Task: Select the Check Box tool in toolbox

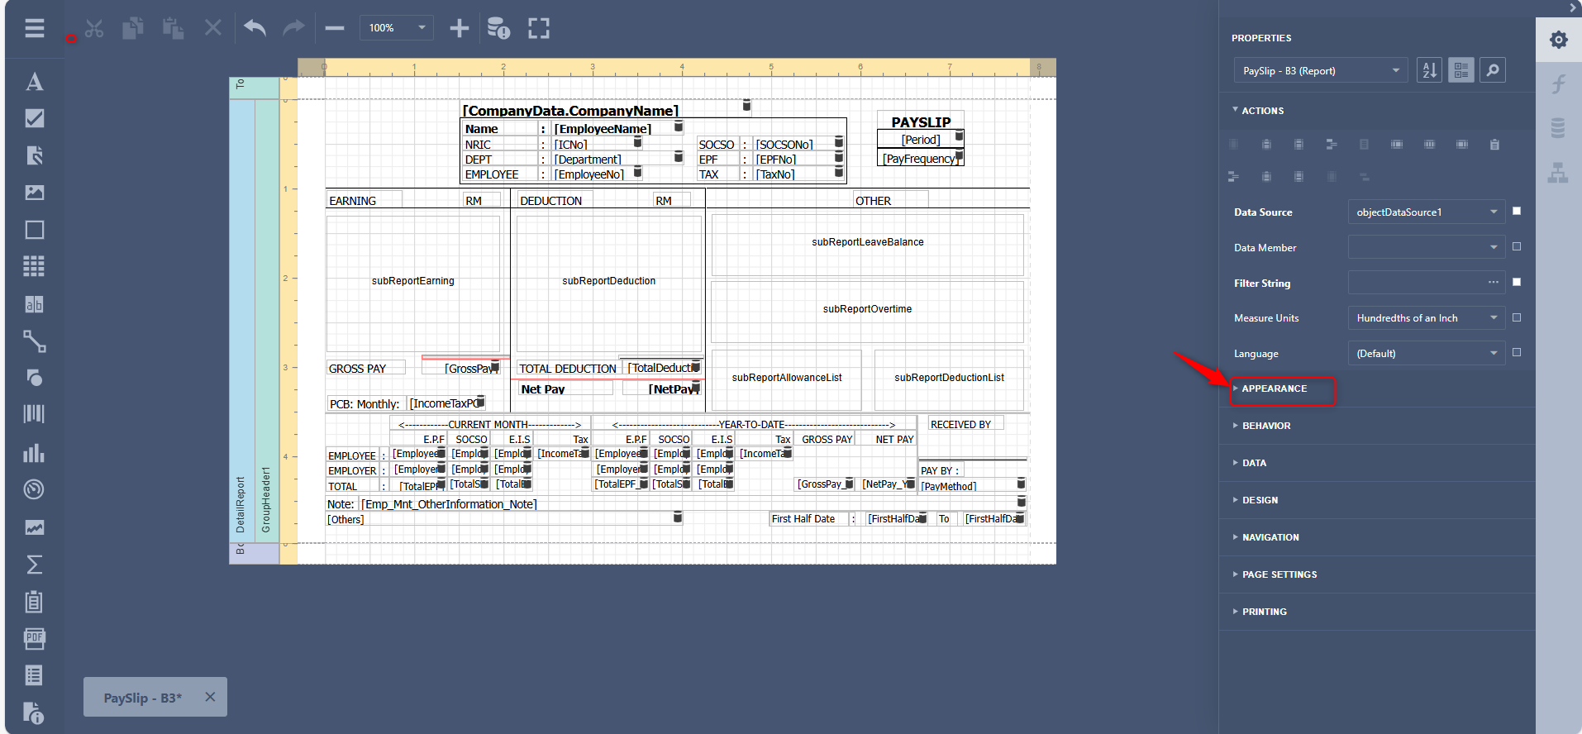Action: (x=34, y=118)
